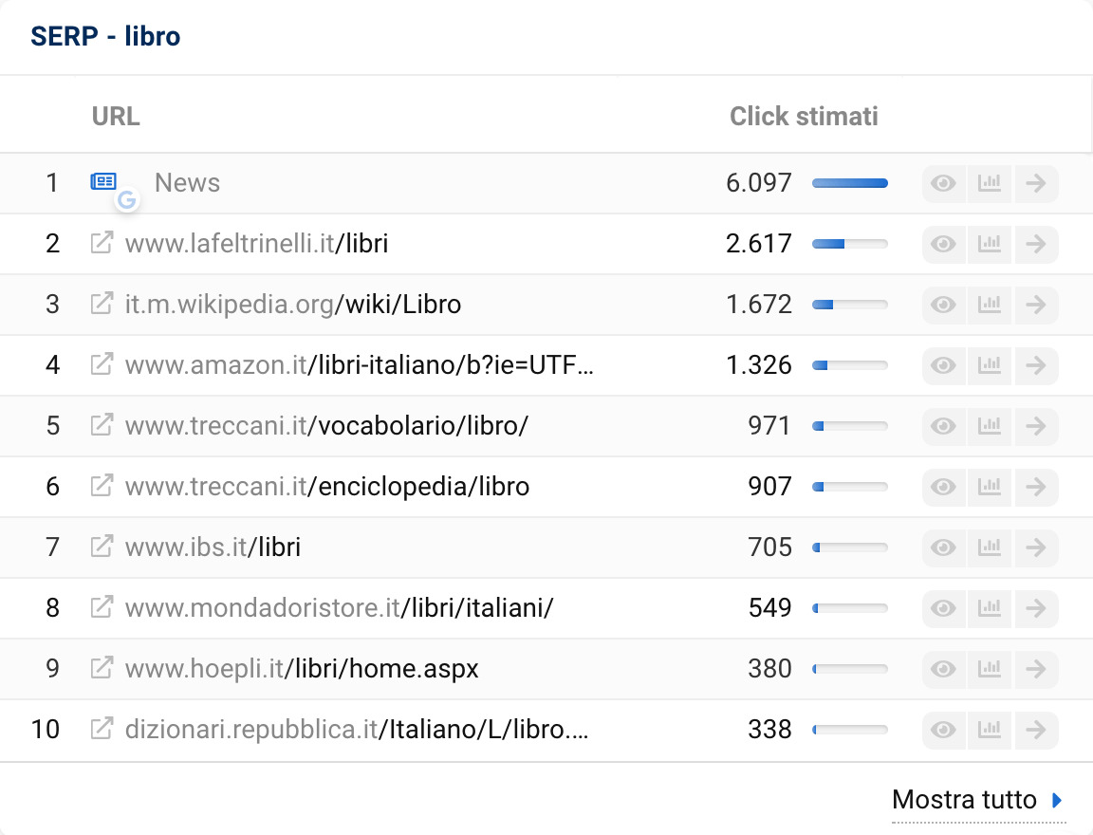Expand full list via Mostra tutto arrow
Screen dimensions: 1093x835
(1058, 800)
